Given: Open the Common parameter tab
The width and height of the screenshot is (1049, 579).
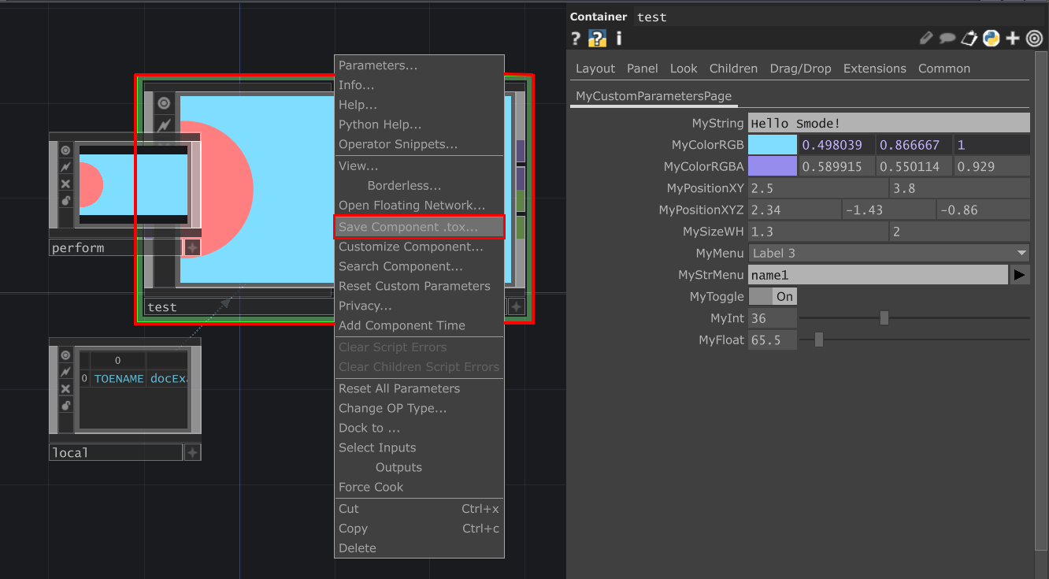Looking at the screenshot, I should click(944, 69).
